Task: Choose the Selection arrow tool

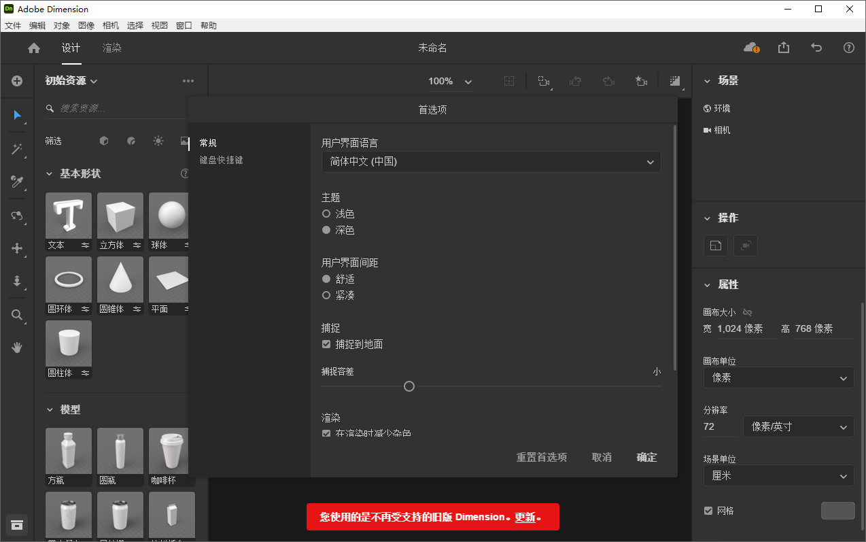Action: pos(17,116)
